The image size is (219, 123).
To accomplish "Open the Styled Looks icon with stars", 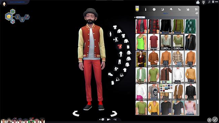I will tap(116, 40).
